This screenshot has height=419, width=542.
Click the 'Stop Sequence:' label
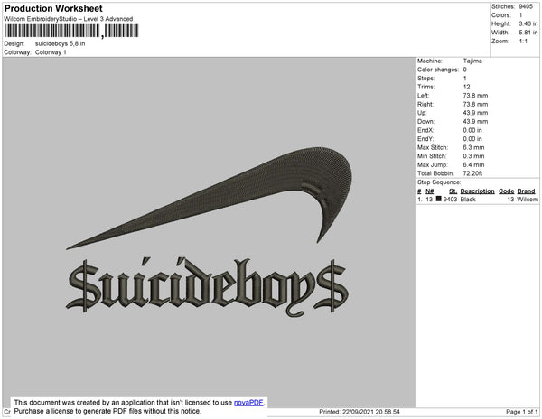(439, 182)
